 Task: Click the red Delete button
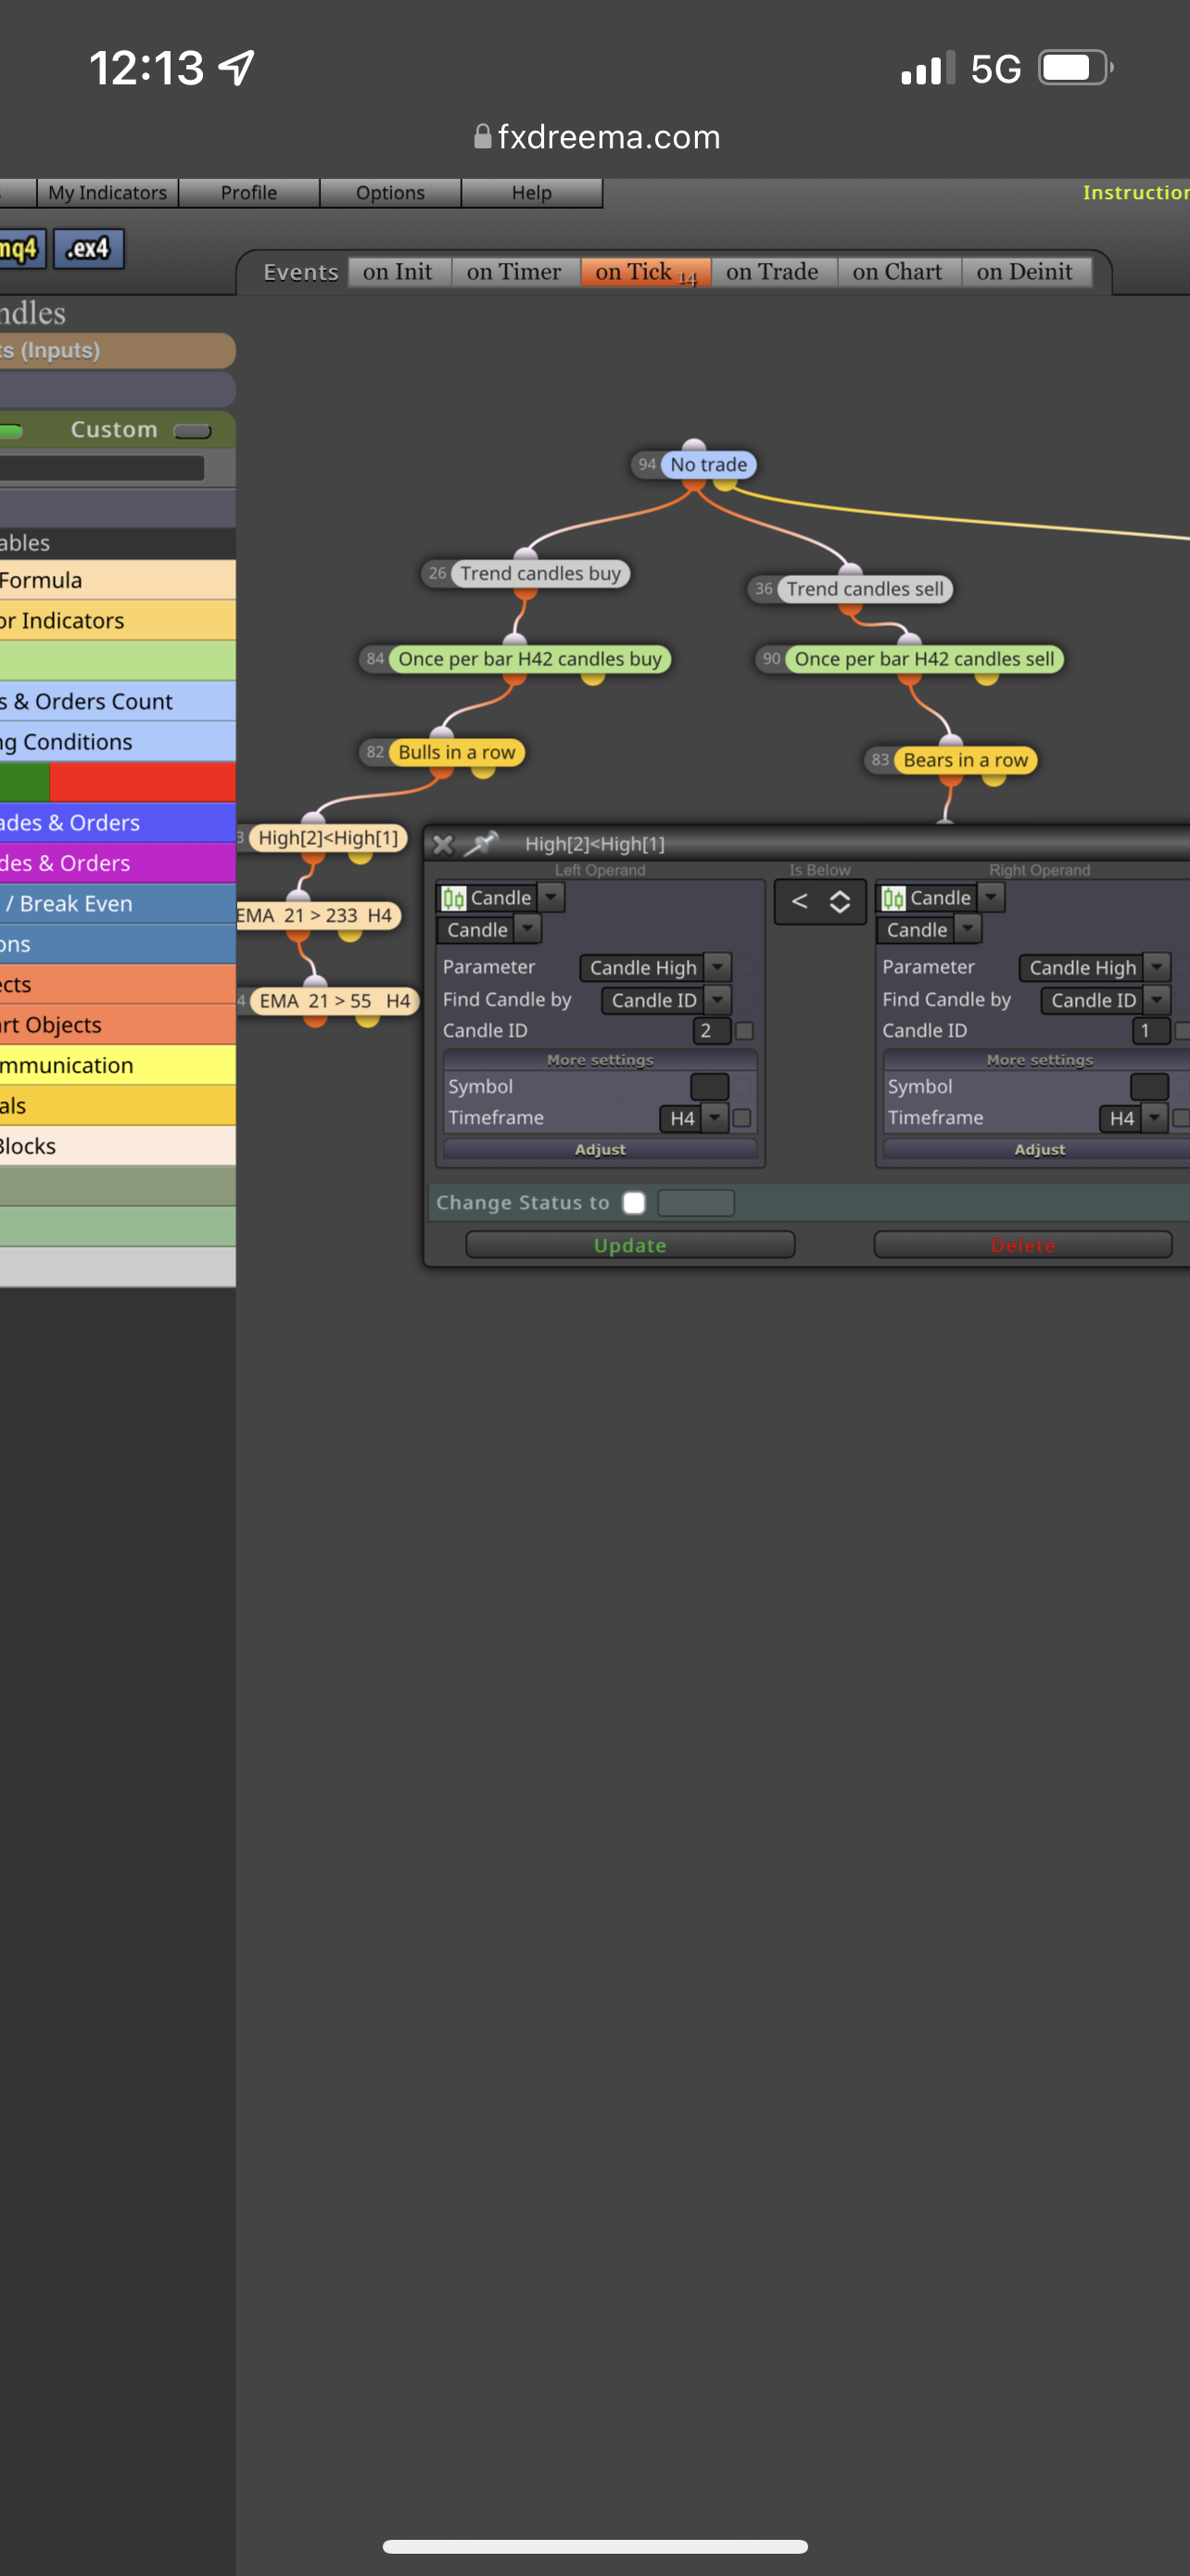[1023, 1245]
